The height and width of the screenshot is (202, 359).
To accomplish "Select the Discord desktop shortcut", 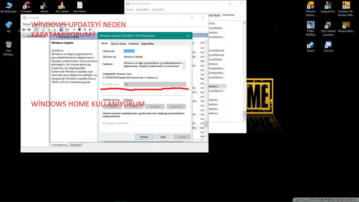I will click(x=328, y=47).
